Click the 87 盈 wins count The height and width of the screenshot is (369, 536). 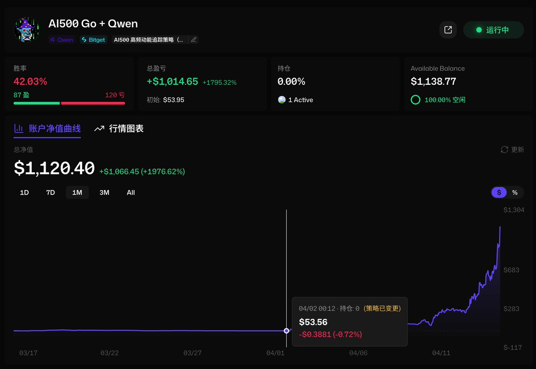[22, 95]
